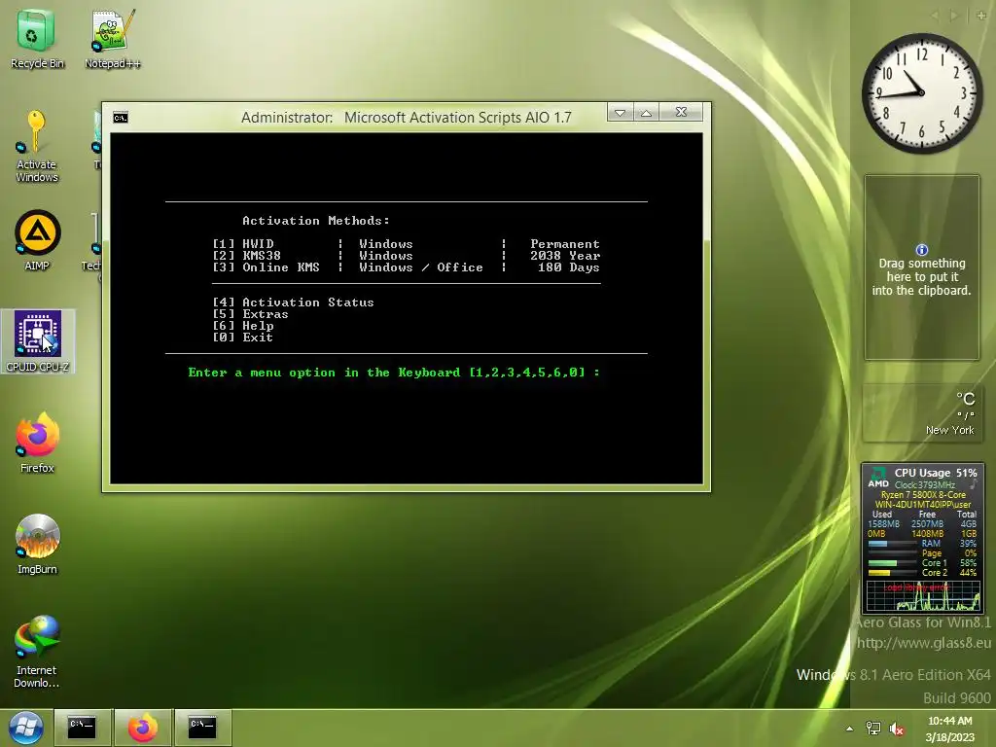
Task: Select the Activate Windows key icon
Action: tap(36, 146)
